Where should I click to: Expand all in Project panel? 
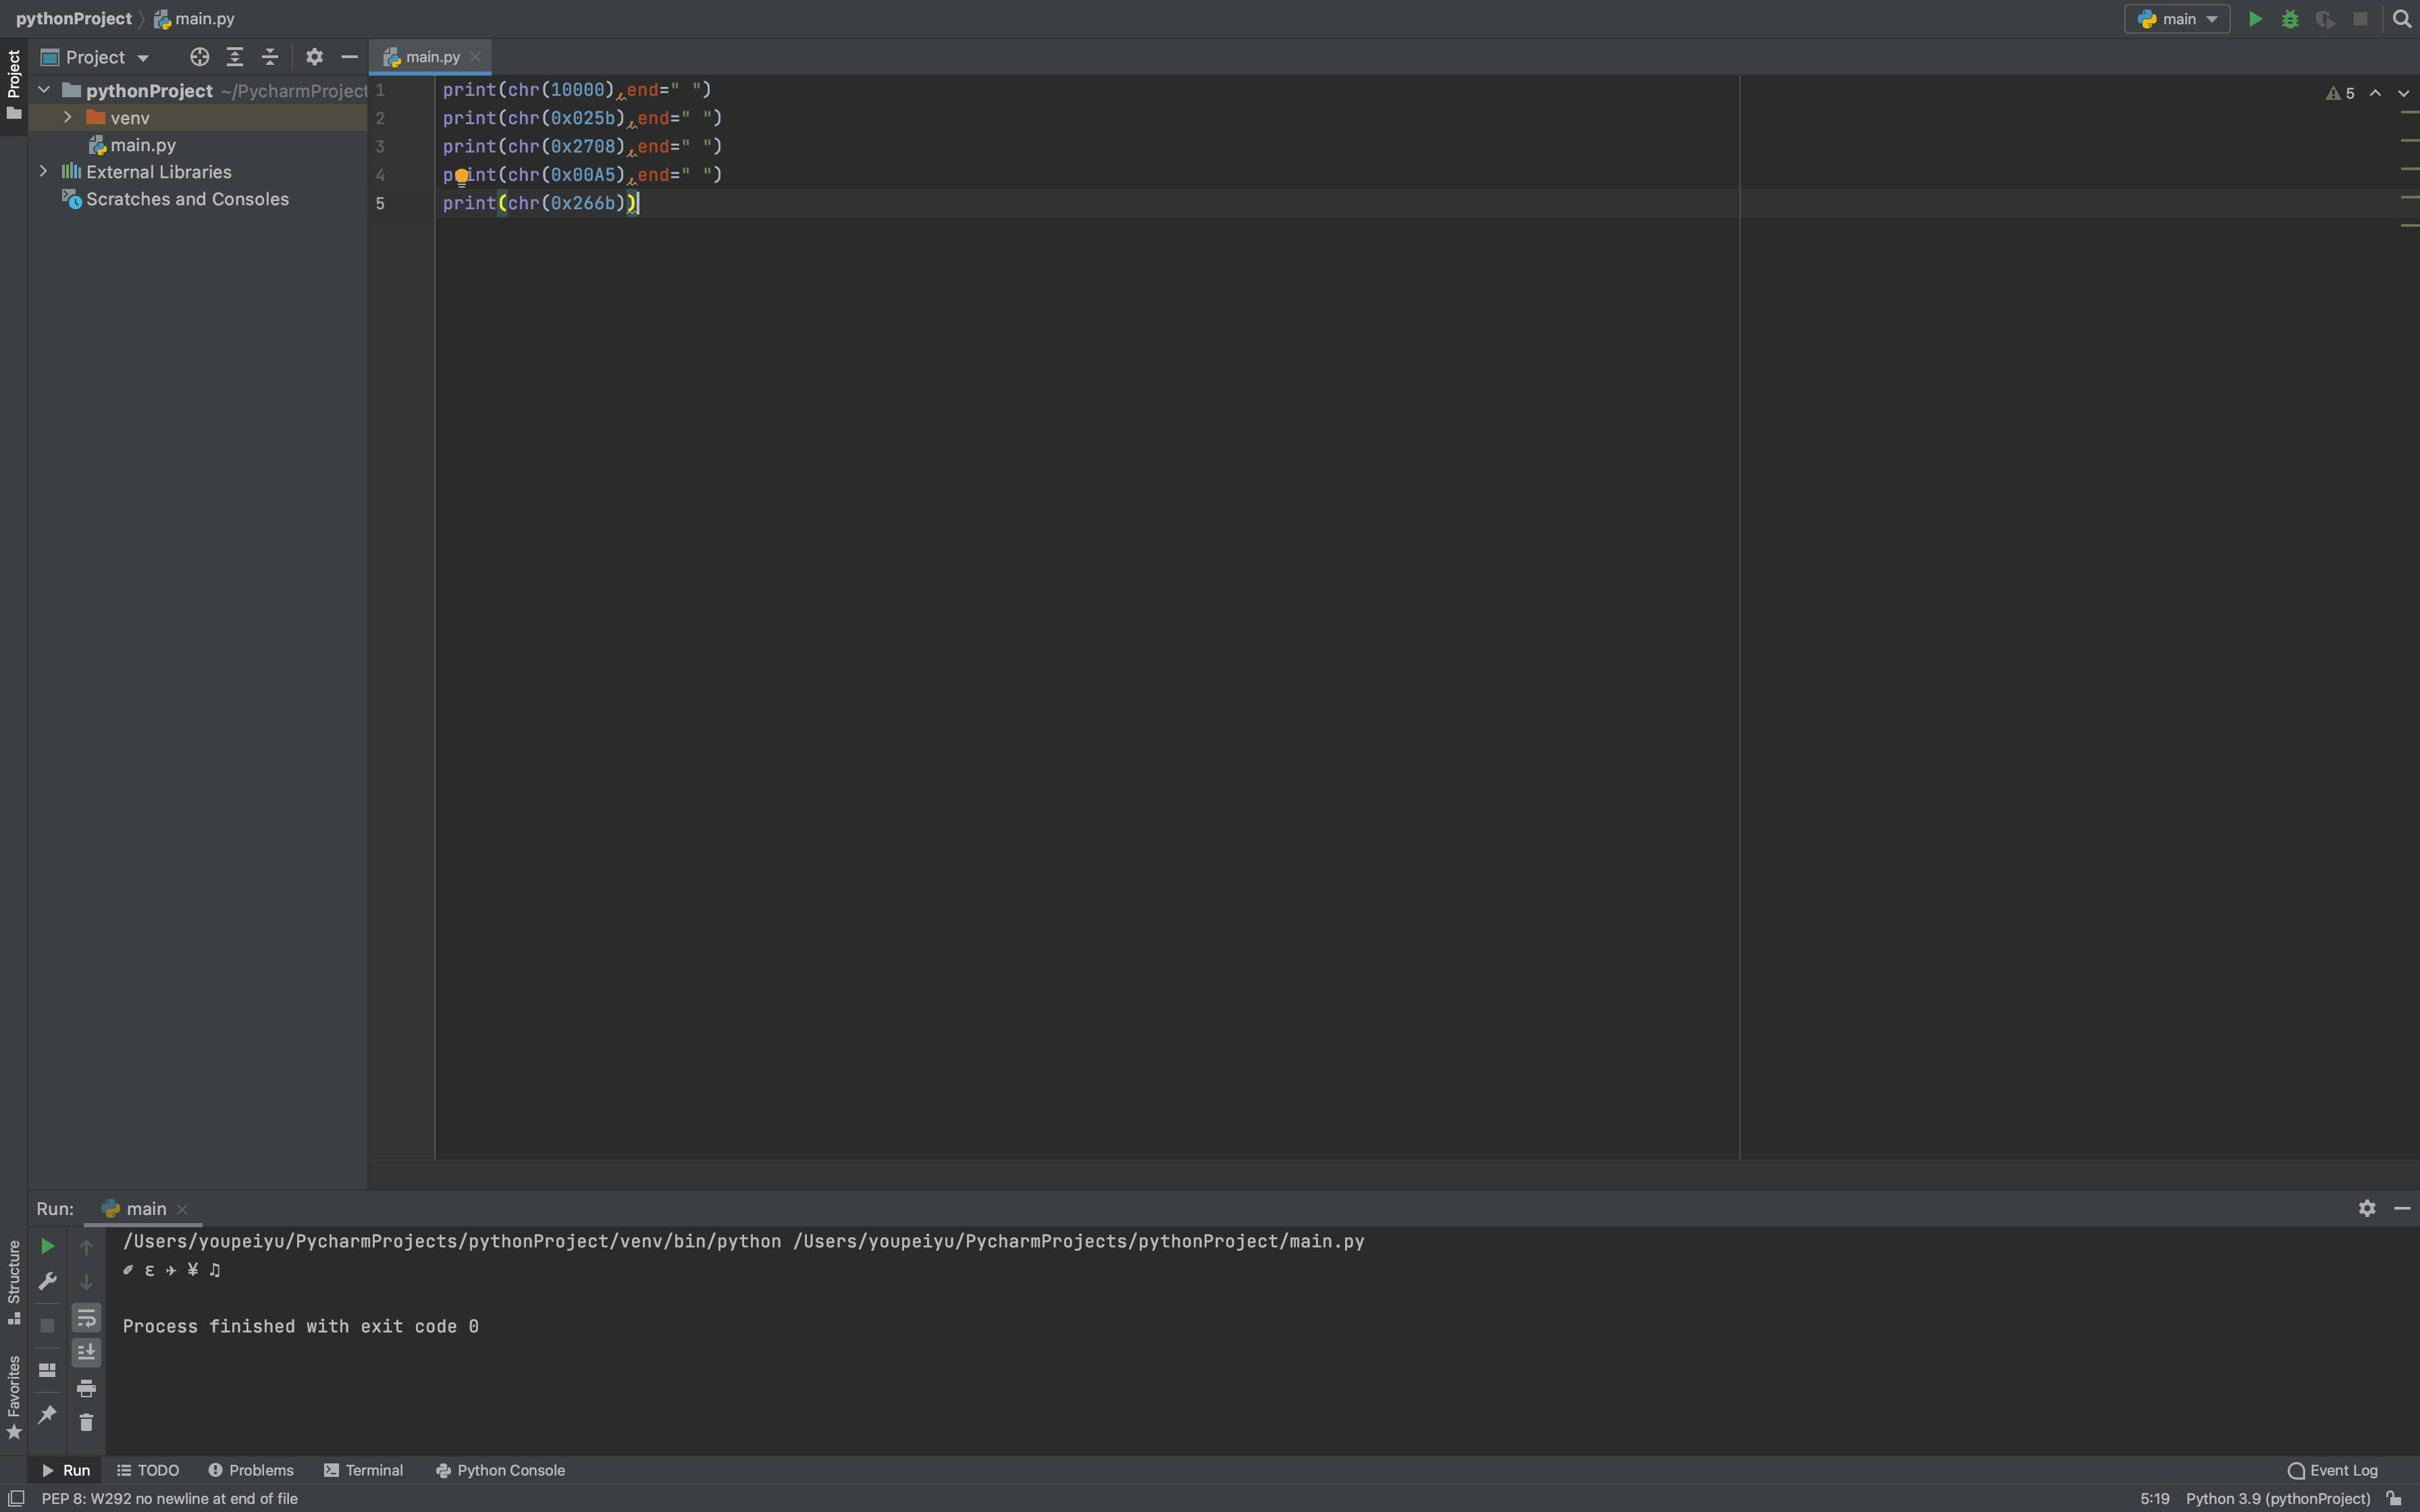pyautogui.click(x=235, y=57)
